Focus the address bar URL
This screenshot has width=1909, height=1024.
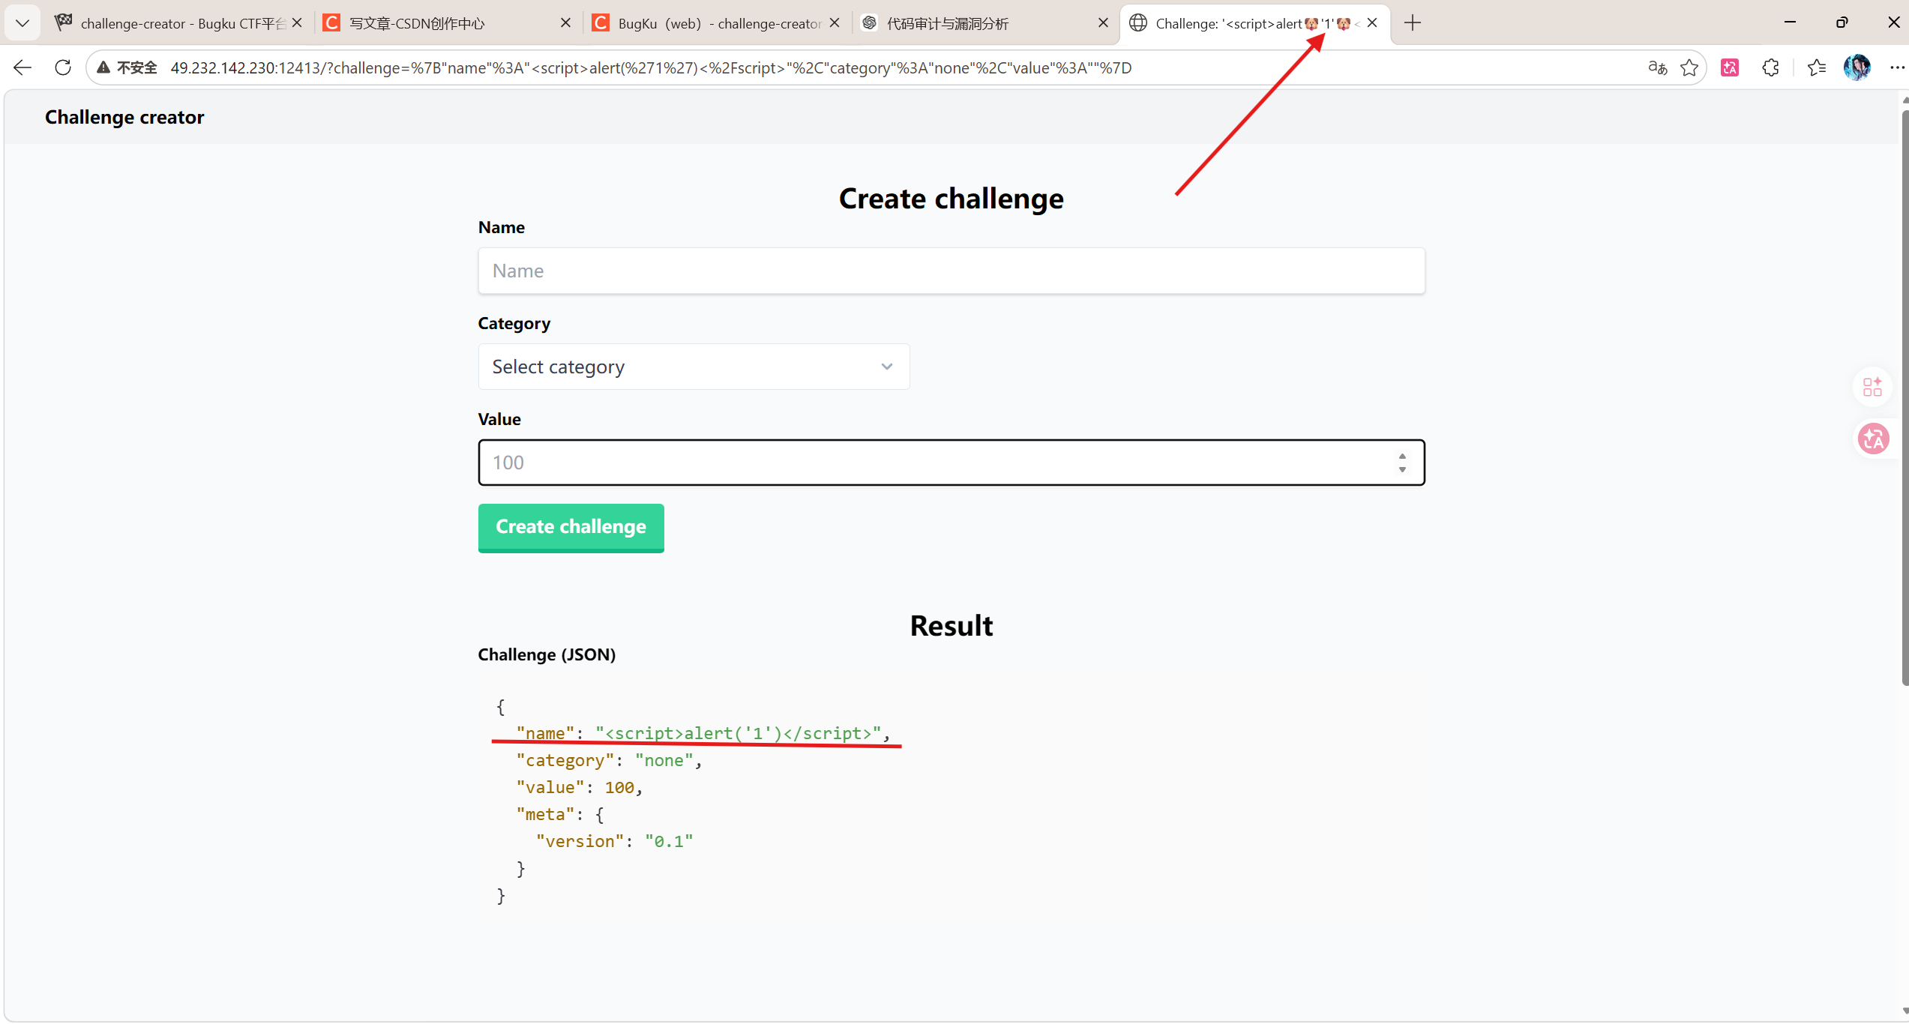[651, 68]
